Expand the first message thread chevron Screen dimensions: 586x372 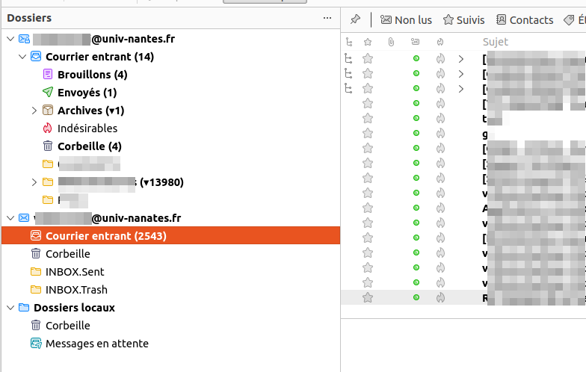point(461,58)
